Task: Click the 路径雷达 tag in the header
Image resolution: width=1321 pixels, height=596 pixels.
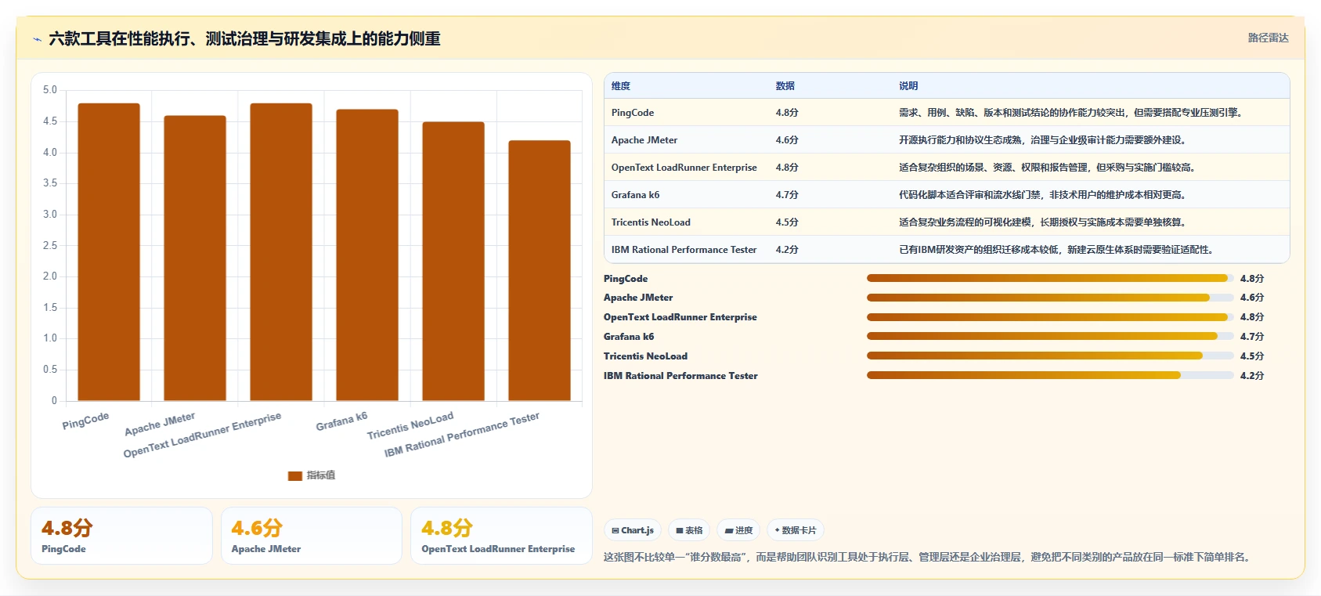Action: point(1268,38)
